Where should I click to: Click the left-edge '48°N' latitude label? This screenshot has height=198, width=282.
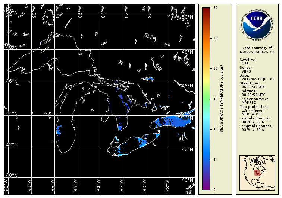pyautogui.click(x=12, y=47)
